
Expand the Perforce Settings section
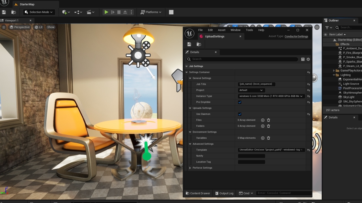coord(190,168)
